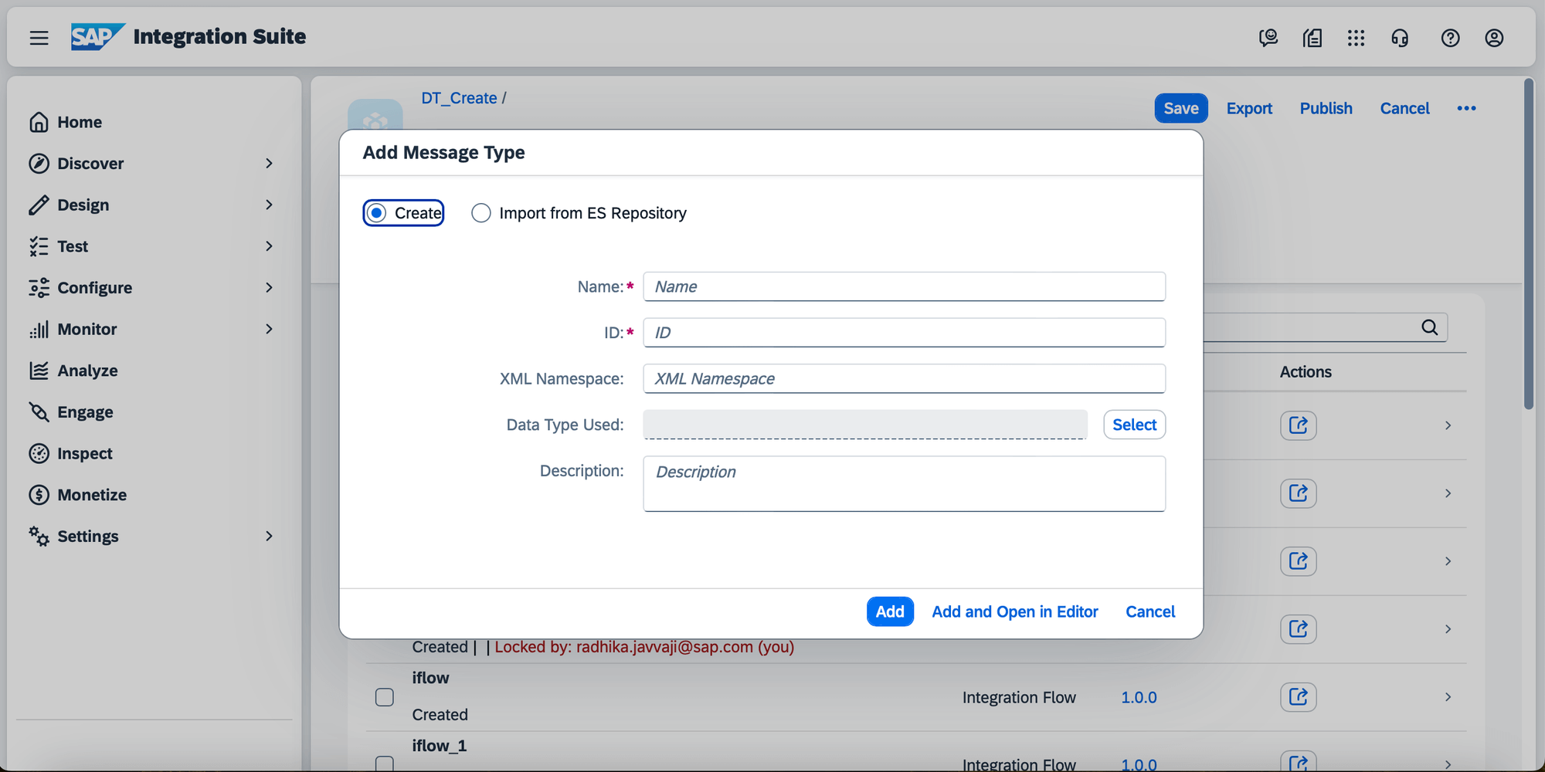The height and width of the screenshot is (772, 1545).
Task: Open Analyze in the side navigation
Action: pyautogui.click(x=87, y=371)
